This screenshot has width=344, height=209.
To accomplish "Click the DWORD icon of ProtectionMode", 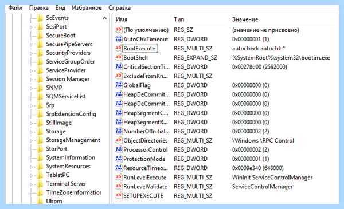I will 119,159.
